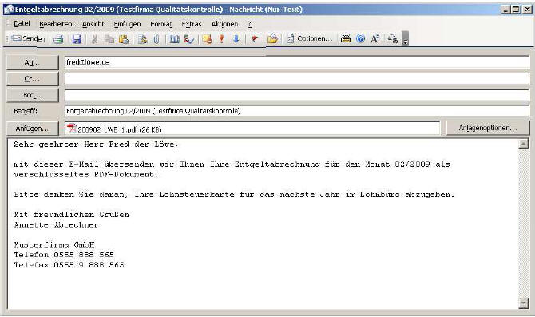Click the scrollbar up arrow in message body
535x317 pixels.
pos(523,143)
